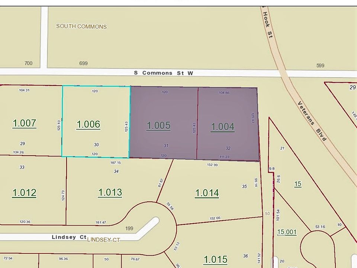The height and width of the screenshot is (268, 357).
Task: Select address number 599
Action: [x=320, y=66]
